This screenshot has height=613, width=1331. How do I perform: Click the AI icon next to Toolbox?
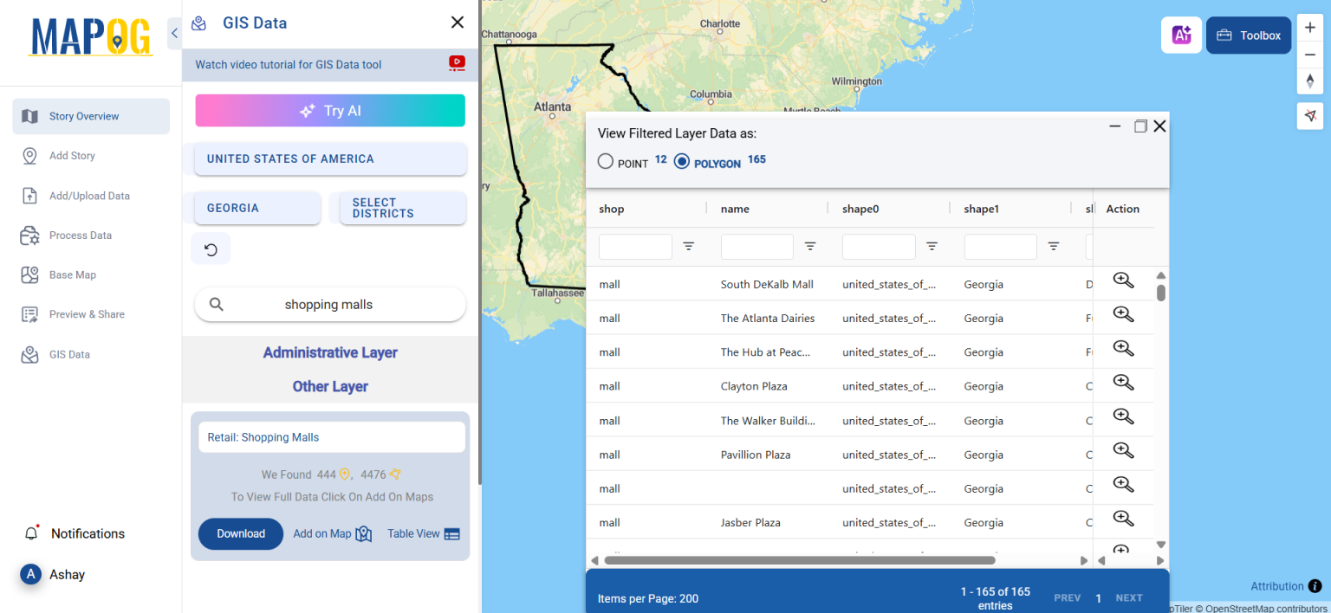1181,35
